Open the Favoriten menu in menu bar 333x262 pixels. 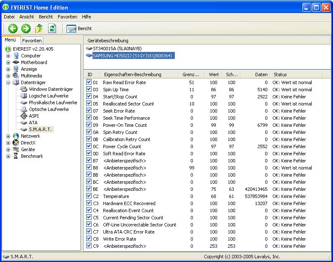67,17
